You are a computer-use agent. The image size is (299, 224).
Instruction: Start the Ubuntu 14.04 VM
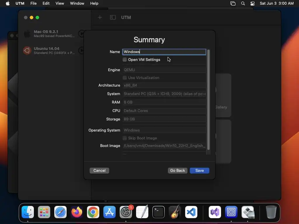[x=81, y=50]
